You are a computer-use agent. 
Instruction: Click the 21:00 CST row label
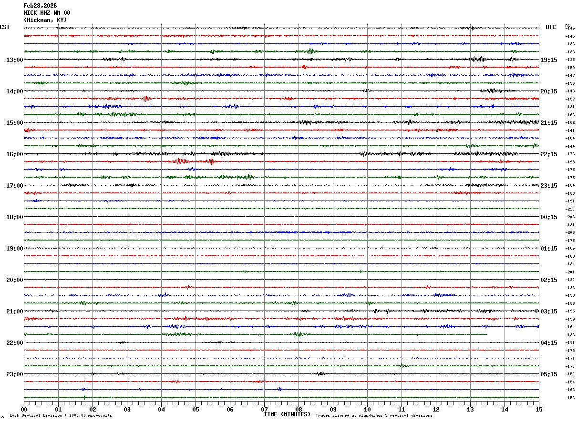[14, 311]
